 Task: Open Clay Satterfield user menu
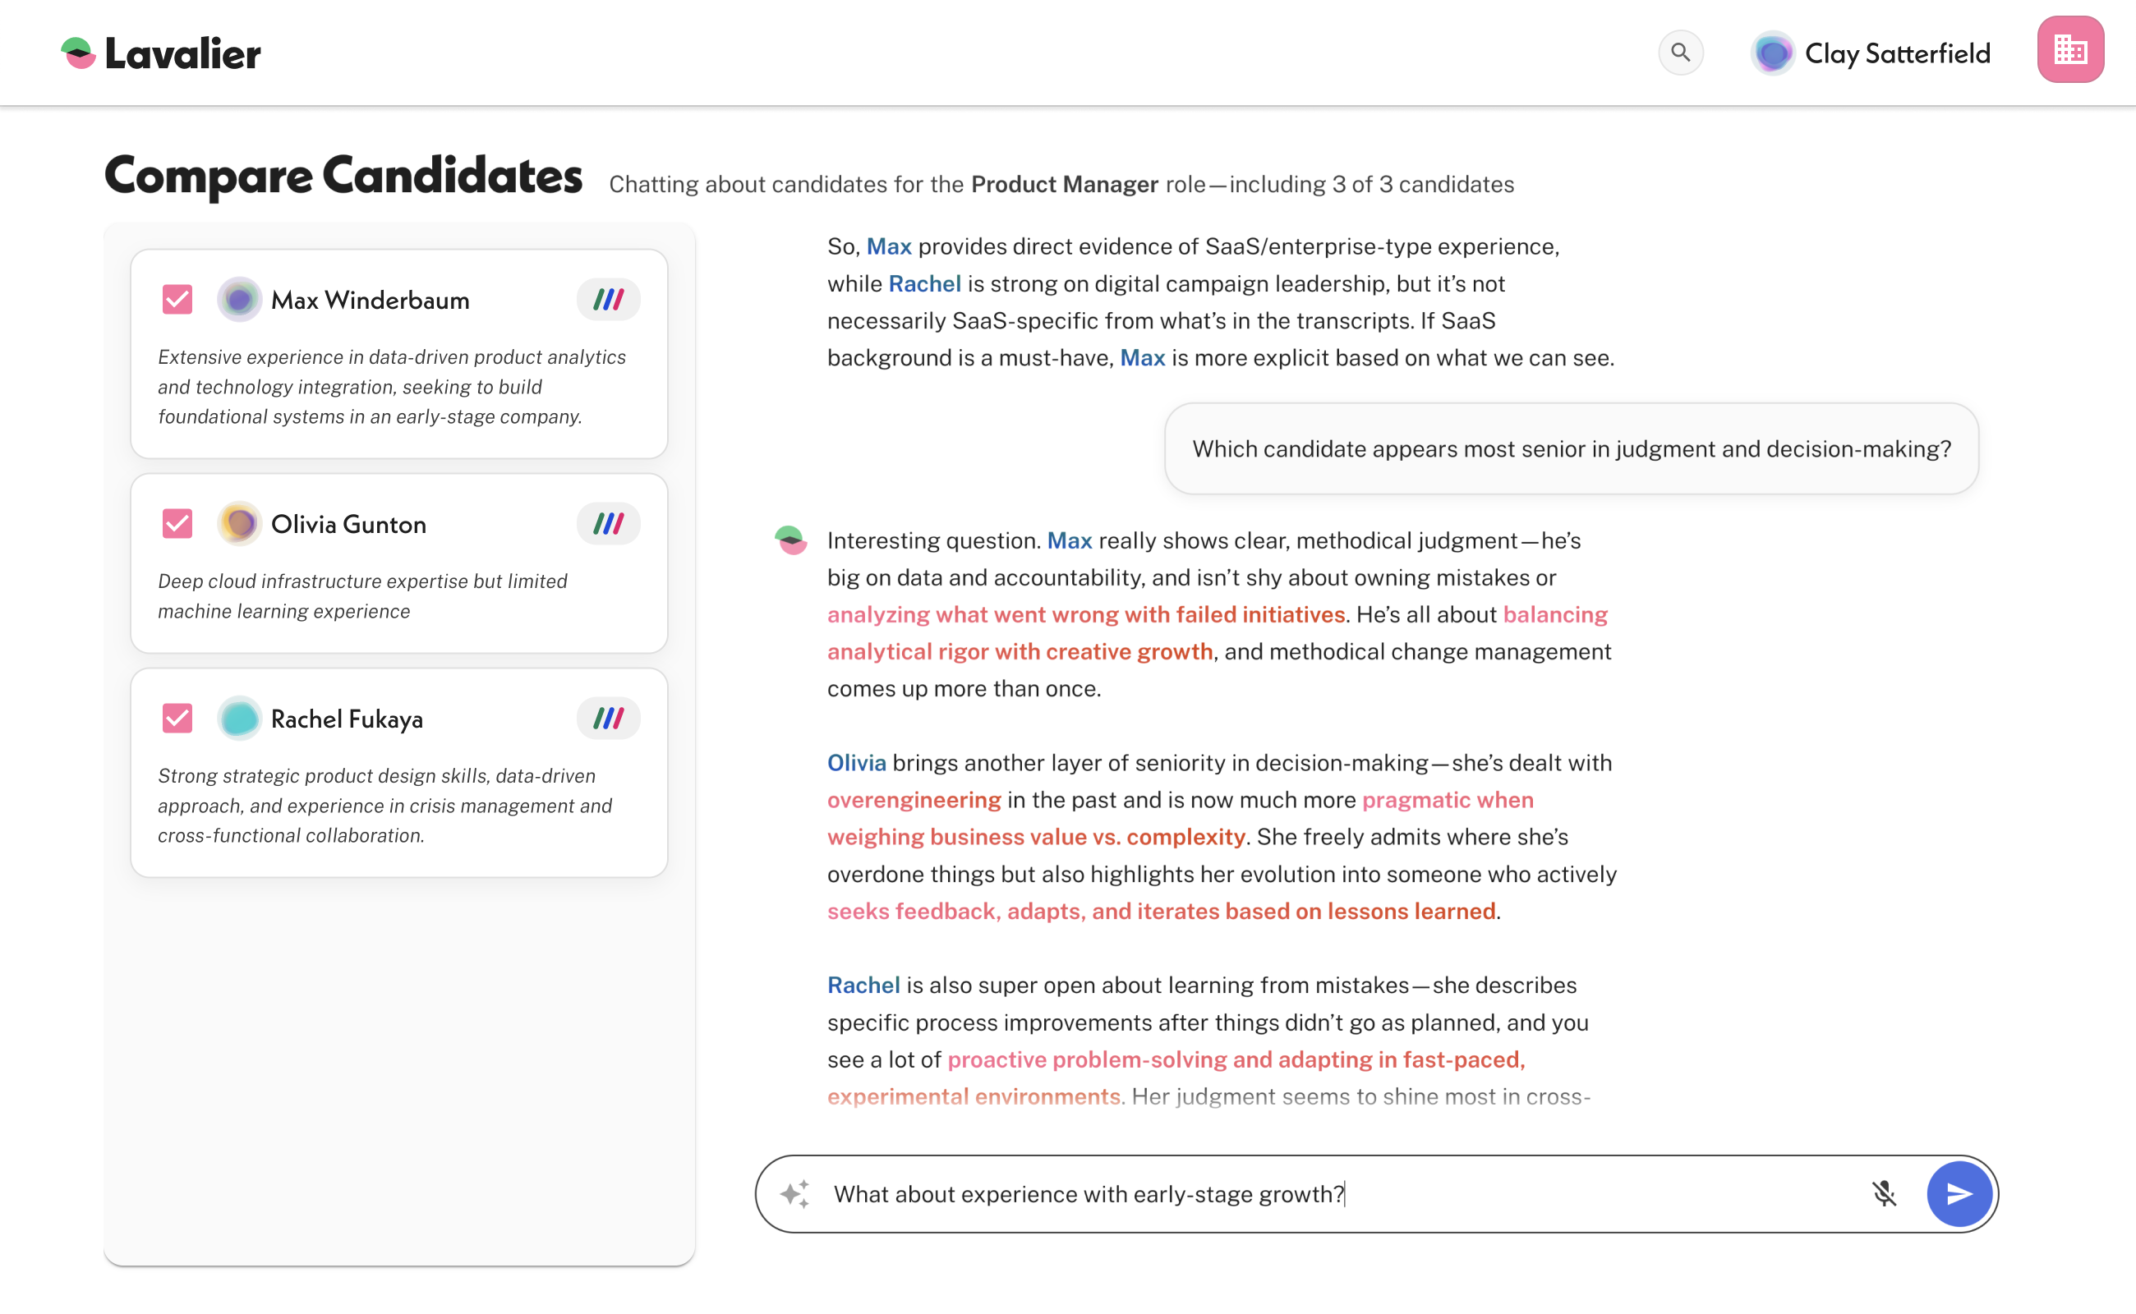[1870, 53]
